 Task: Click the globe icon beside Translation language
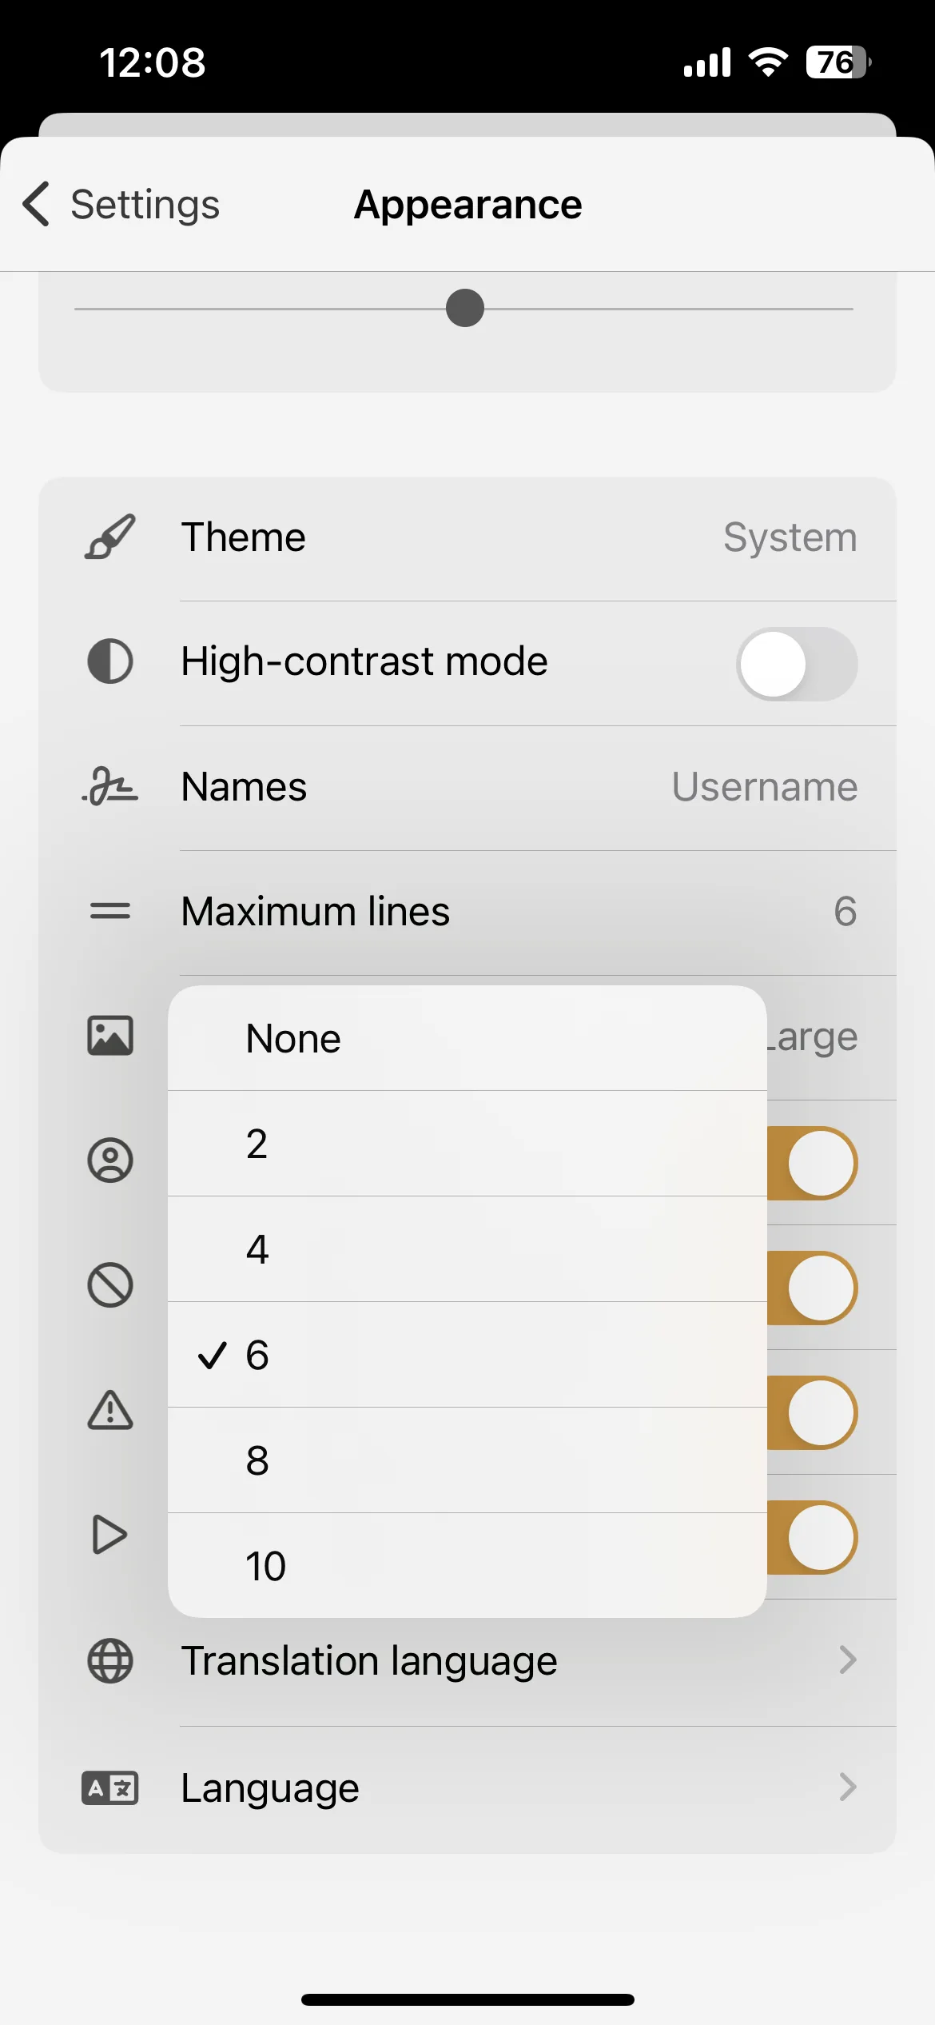click(109, 1661)
